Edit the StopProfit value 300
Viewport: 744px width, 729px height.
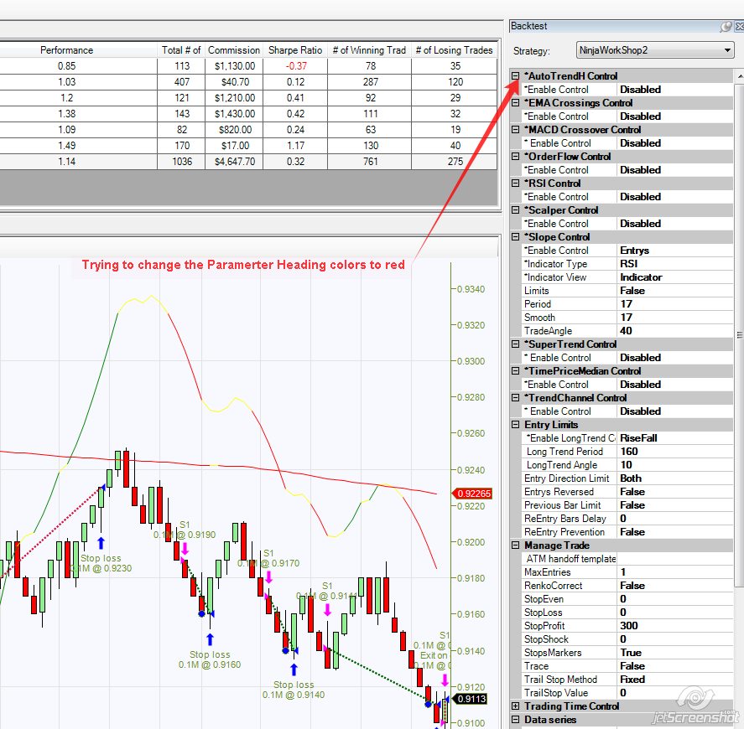pos(674,626)
